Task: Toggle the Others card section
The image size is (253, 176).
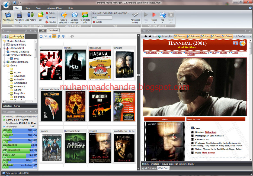Action: [x=227, y=37]
